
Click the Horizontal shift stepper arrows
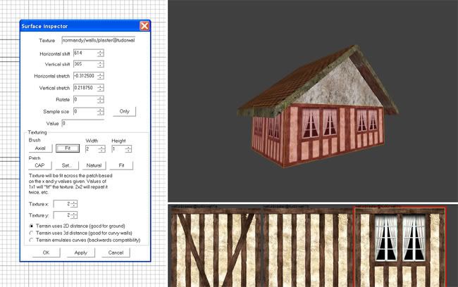(x=101, y=53)
